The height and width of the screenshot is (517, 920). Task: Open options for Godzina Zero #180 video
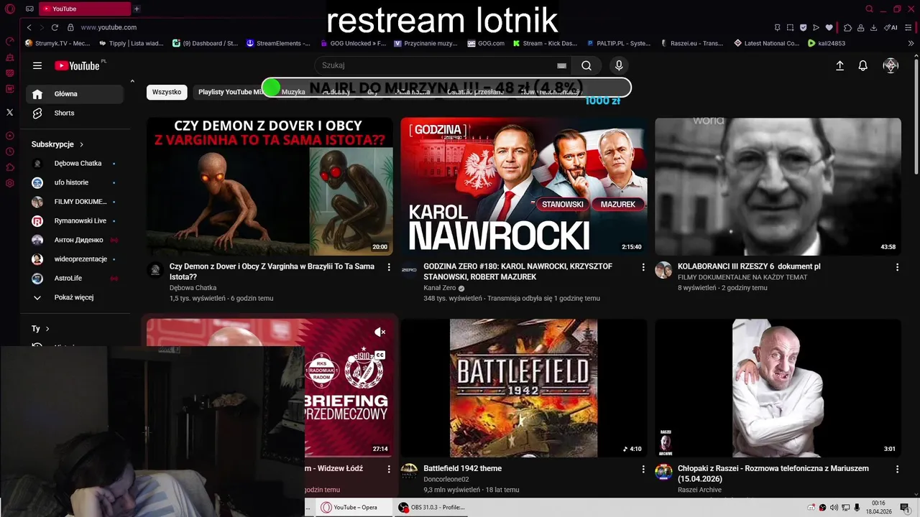pos(643,267)
